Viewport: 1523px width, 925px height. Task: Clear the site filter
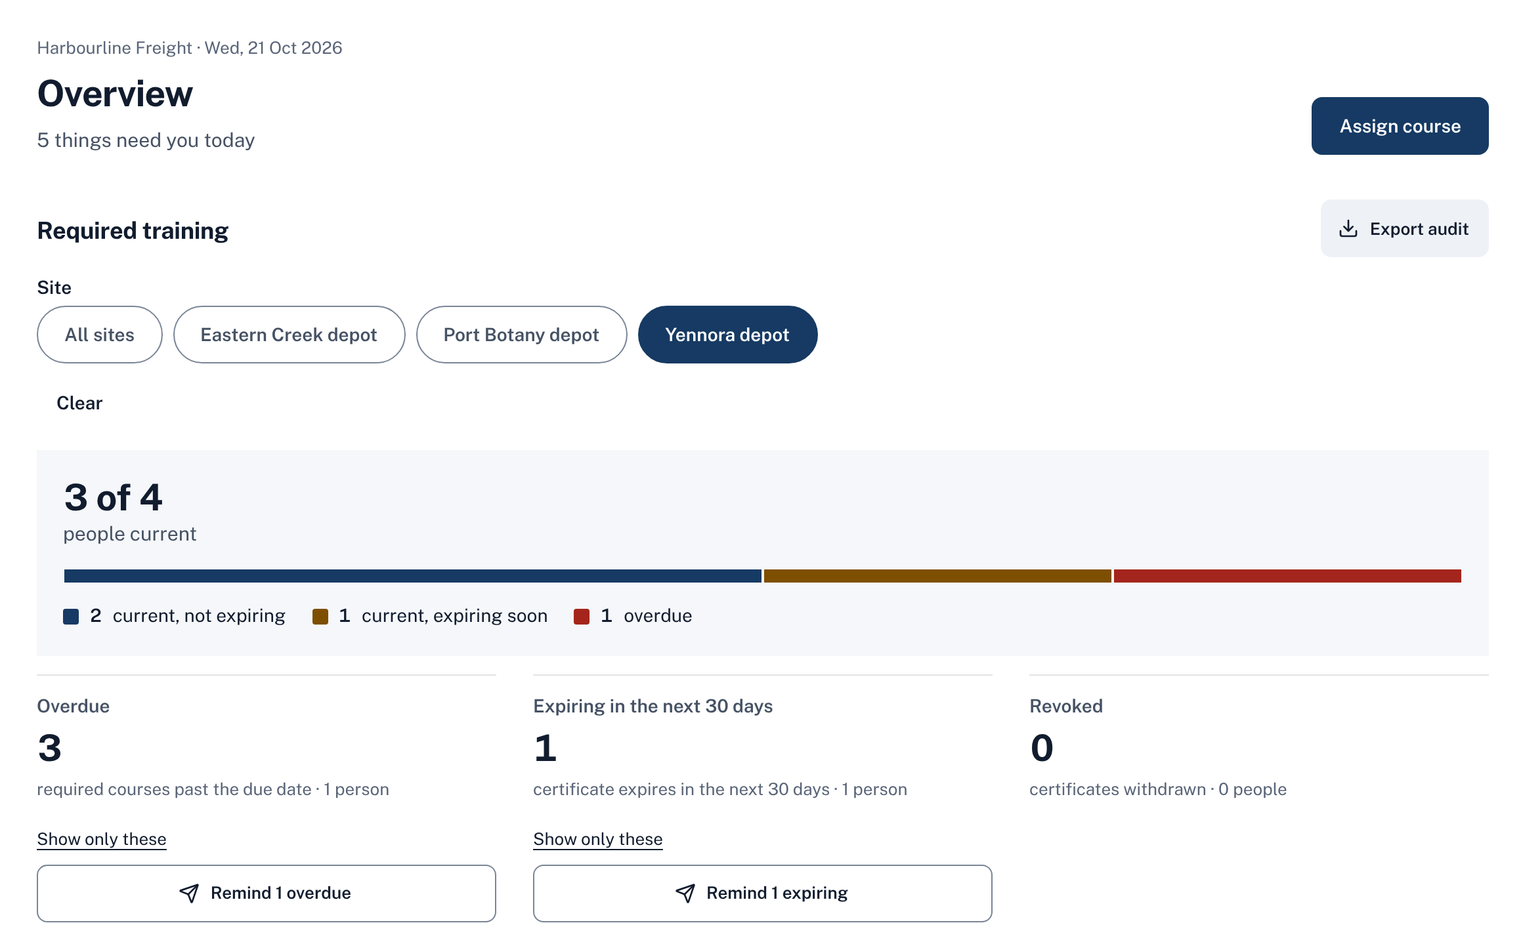coord(79,403)
